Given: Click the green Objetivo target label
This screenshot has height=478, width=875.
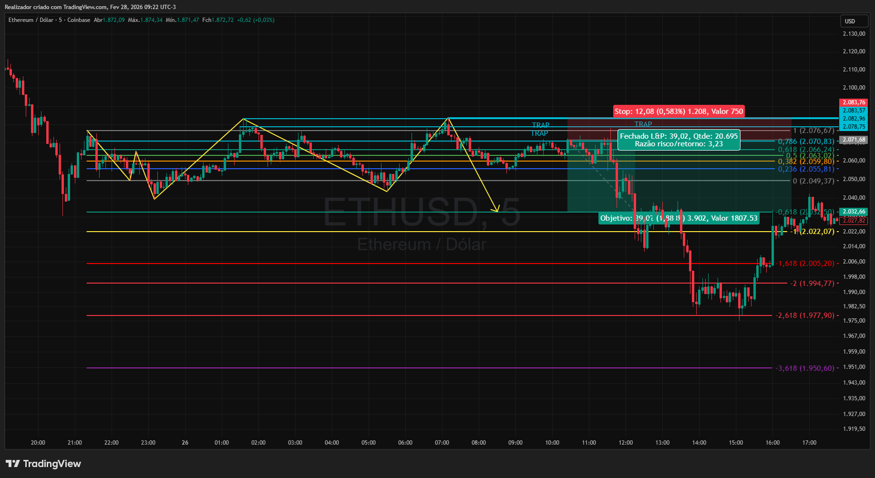Looking at the screenshot, I should click(679, 218).
